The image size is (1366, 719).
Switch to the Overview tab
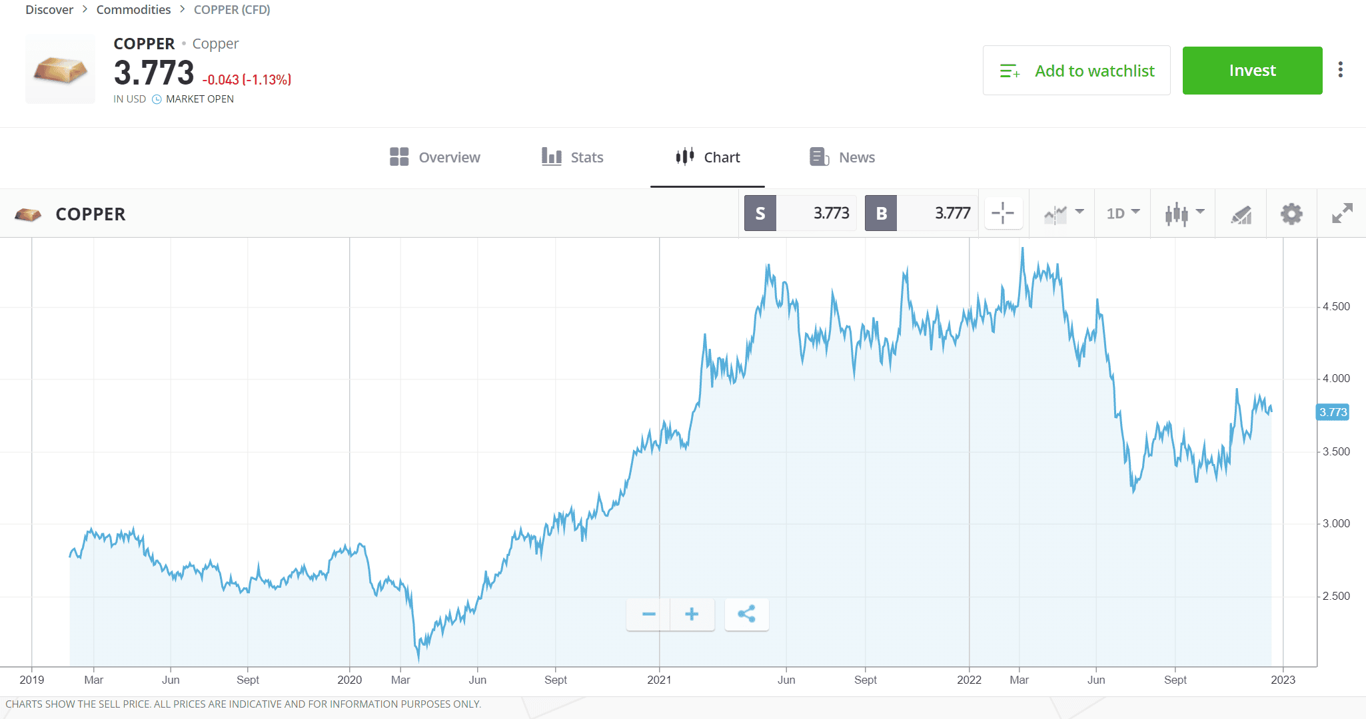[x=435, y=157]
